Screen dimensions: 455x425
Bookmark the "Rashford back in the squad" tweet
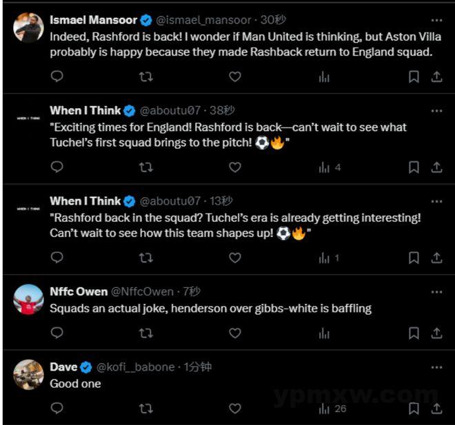pyautogui.click(x=414, y=258)
